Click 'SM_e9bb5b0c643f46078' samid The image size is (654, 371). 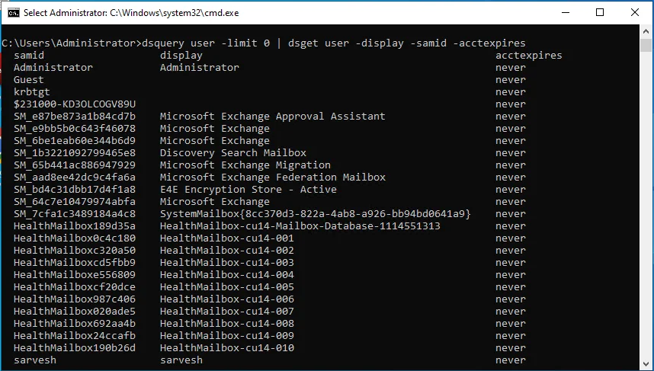75,129
